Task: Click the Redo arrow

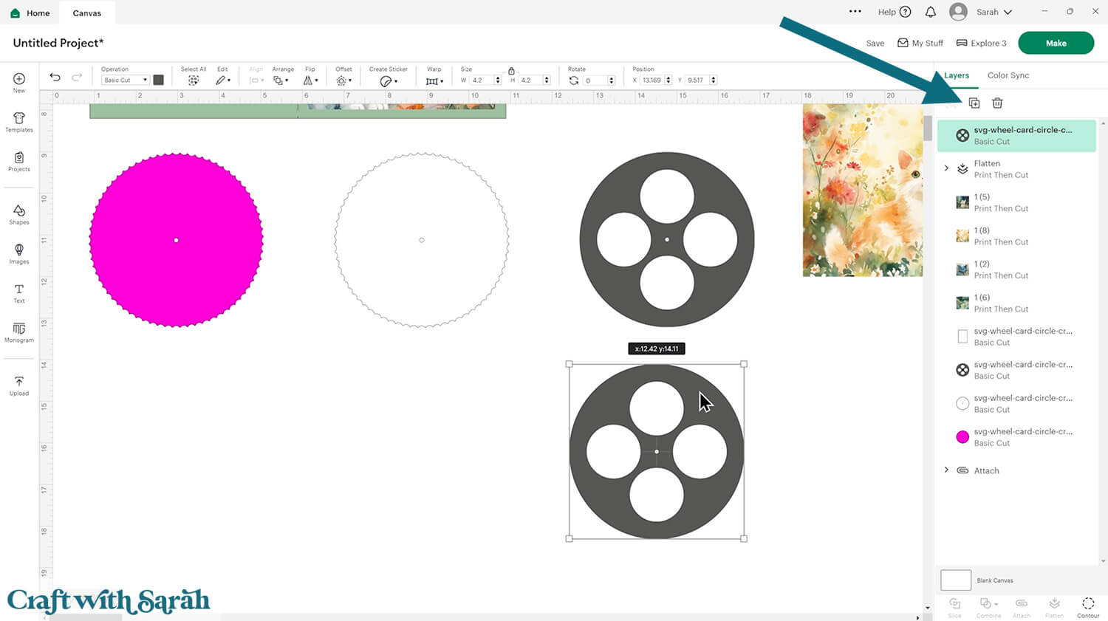Action: coord(77,78)
